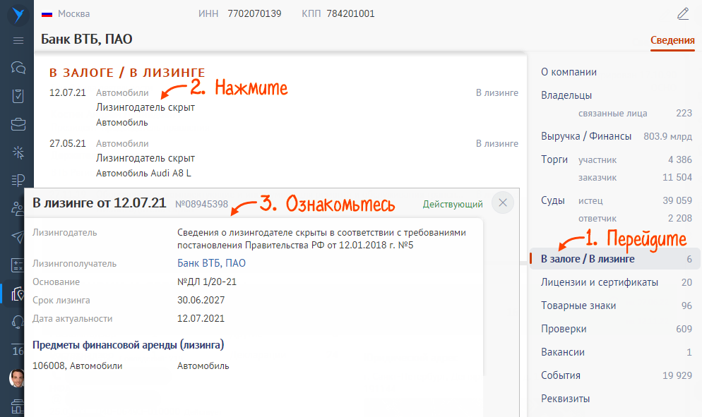This screenshot has width=702, height=417.
Task: Select В залоге / В лизинге section
Action: pos(615,259)
